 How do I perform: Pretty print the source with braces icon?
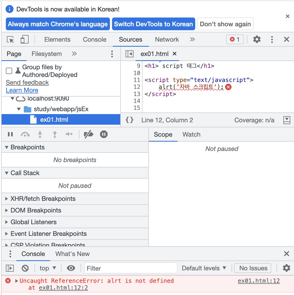130,120
